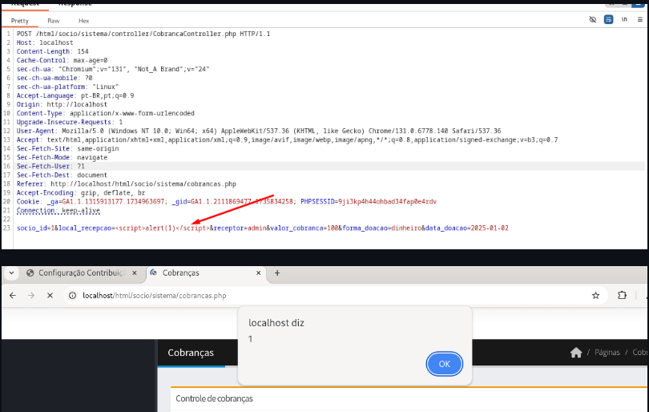Dismiss the alert with the OK button

pos(444,364)
